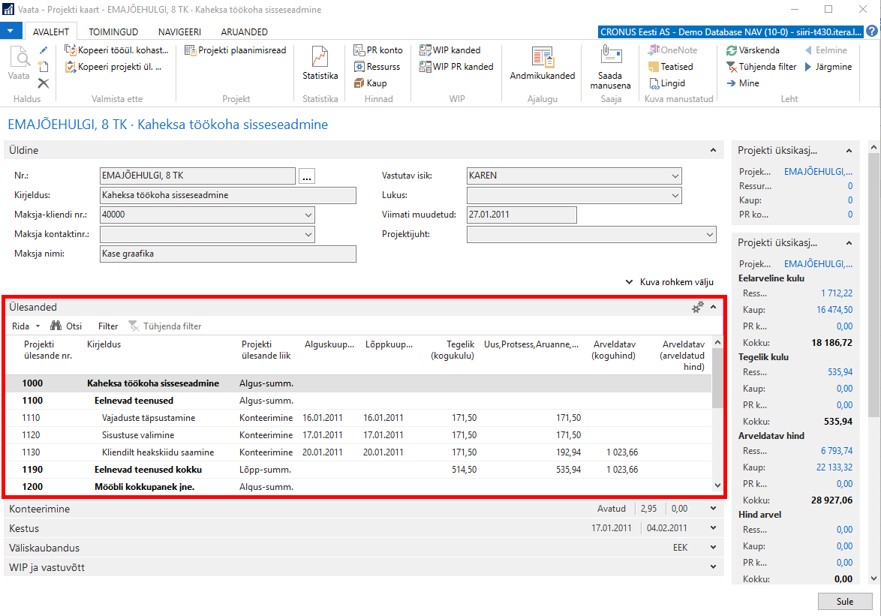Open Maksja kontaktinr. dropdown
Image resolution: width=881 pixels, height=616 pixels.
tap(308, 235)
